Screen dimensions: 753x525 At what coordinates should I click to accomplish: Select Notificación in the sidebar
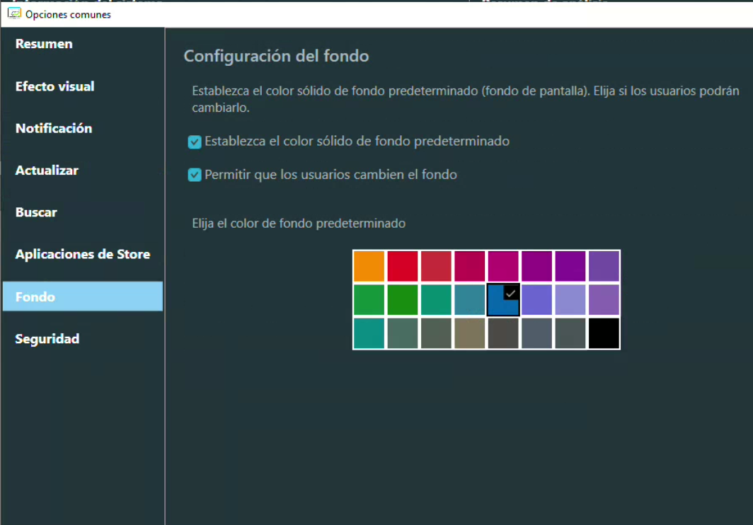pos(54,128)
